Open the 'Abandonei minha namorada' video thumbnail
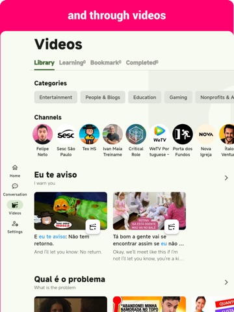 149,304
